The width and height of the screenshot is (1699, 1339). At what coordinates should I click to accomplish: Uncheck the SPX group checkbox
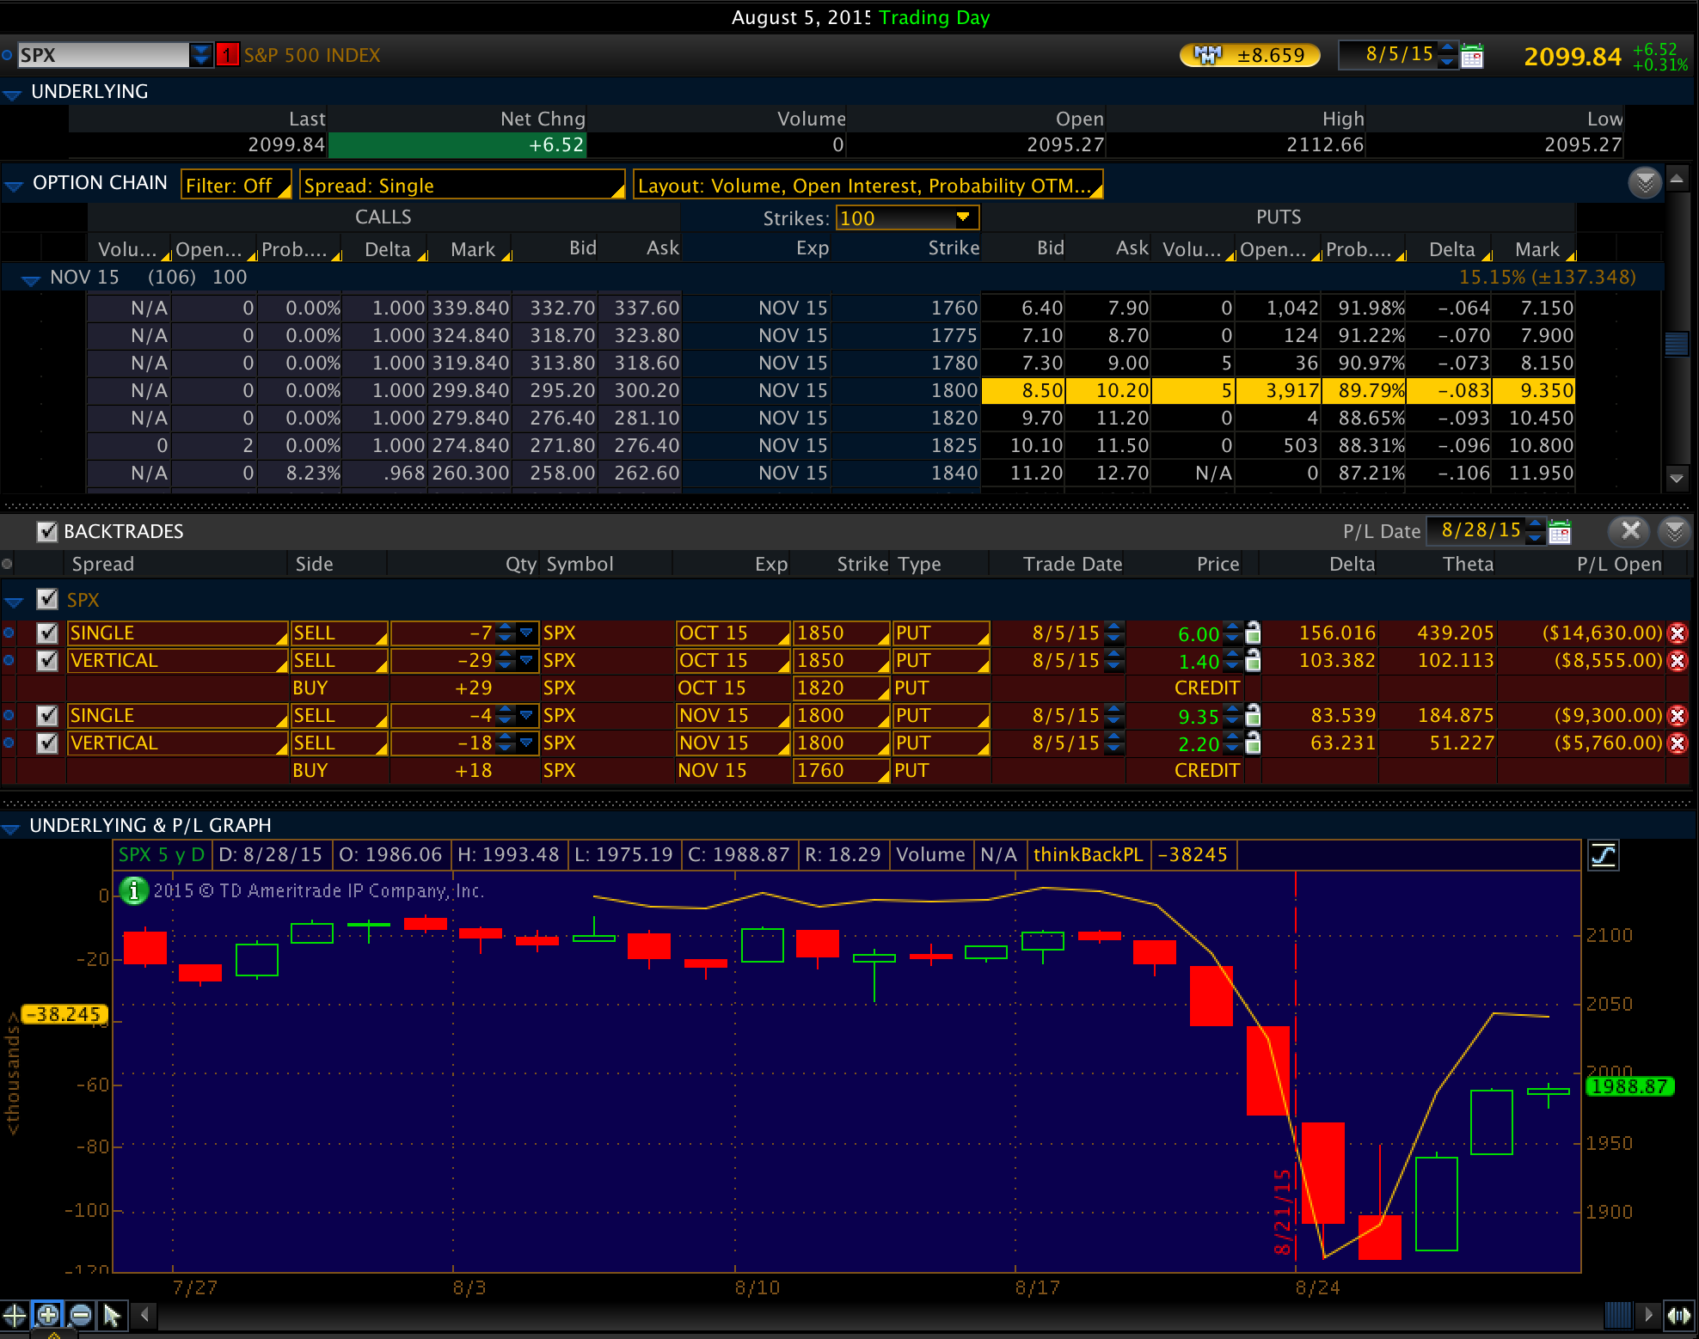click(x=47, y=599)
